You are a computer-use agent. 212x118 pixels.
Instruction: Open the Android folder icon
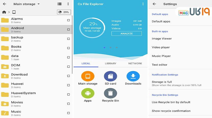click(5, 29)
